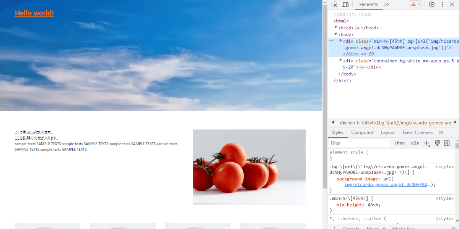Open the Event Listeners tab
The height and width of the screenshot is (229, 459).
click(x=418, y=132)
